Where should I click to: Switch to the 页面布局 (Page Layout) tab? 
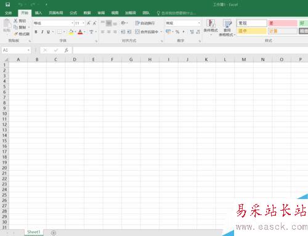(56, 13)
